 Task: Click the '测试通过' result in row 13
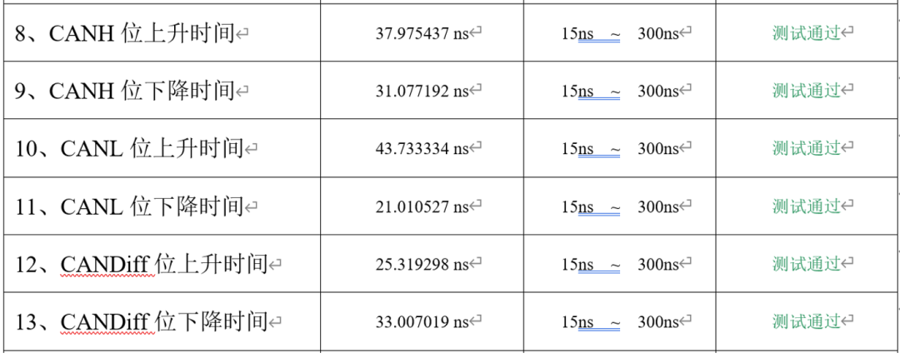click(x=807, y=321)
